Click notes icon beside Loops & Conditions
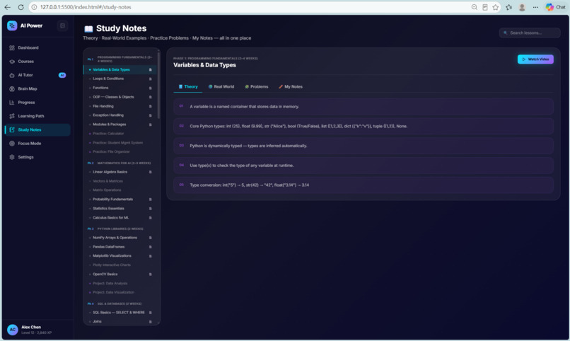The height and width of the screenshot is (341, 570). click(150, 79)
